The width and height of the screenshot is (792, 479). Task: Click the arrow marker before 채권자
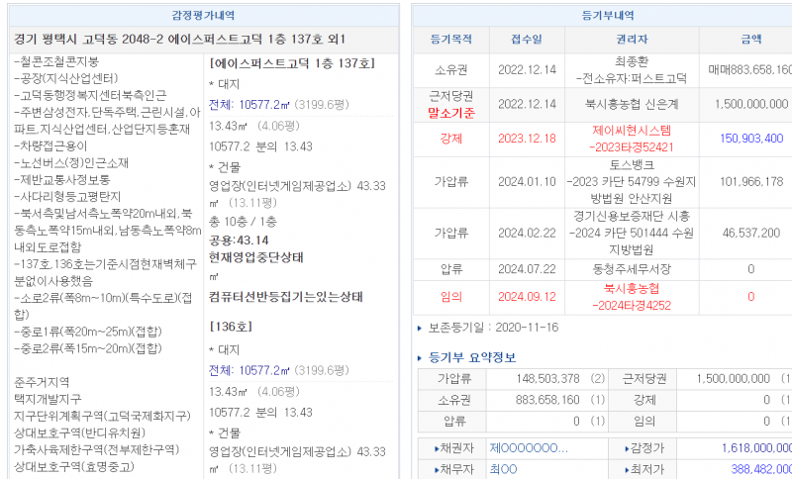[437, 448]
